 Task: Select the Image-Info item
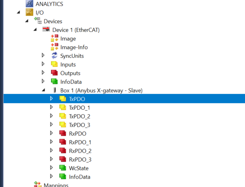coord(74,47)
